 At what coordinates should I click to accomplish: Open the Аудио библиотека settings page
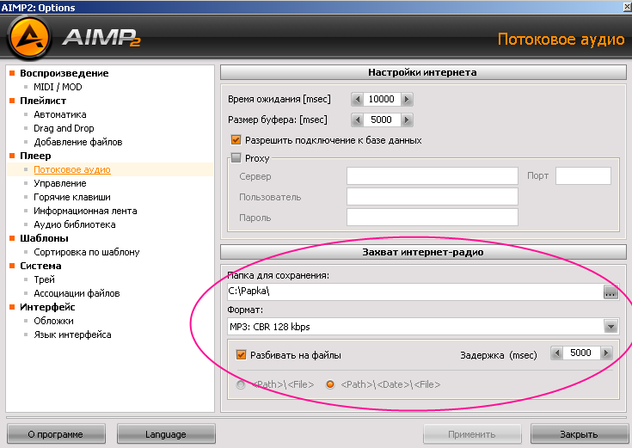pos(75,224)
